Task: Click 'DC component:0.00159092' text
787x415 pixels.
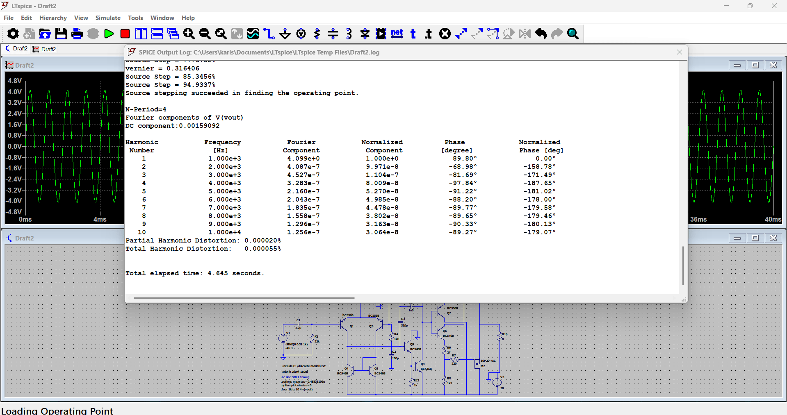Action: click(x=173, y=126)
